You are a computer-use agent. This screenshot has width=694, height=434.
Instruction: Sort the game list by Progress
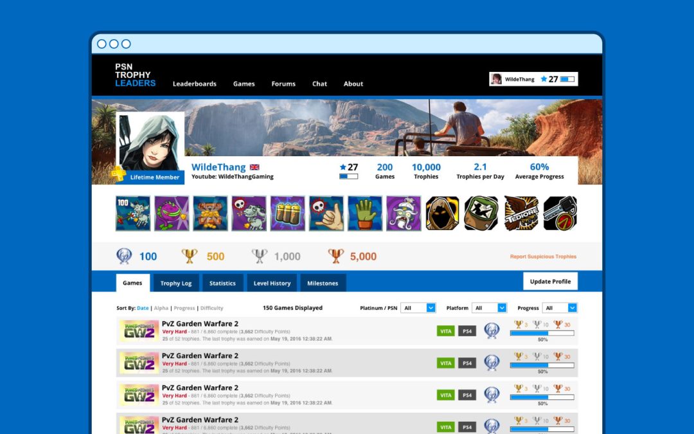[x=184, y=308]
